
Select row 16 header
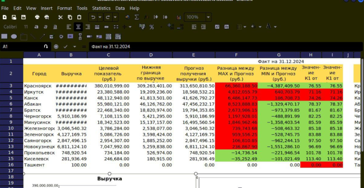tap(11, 165)
